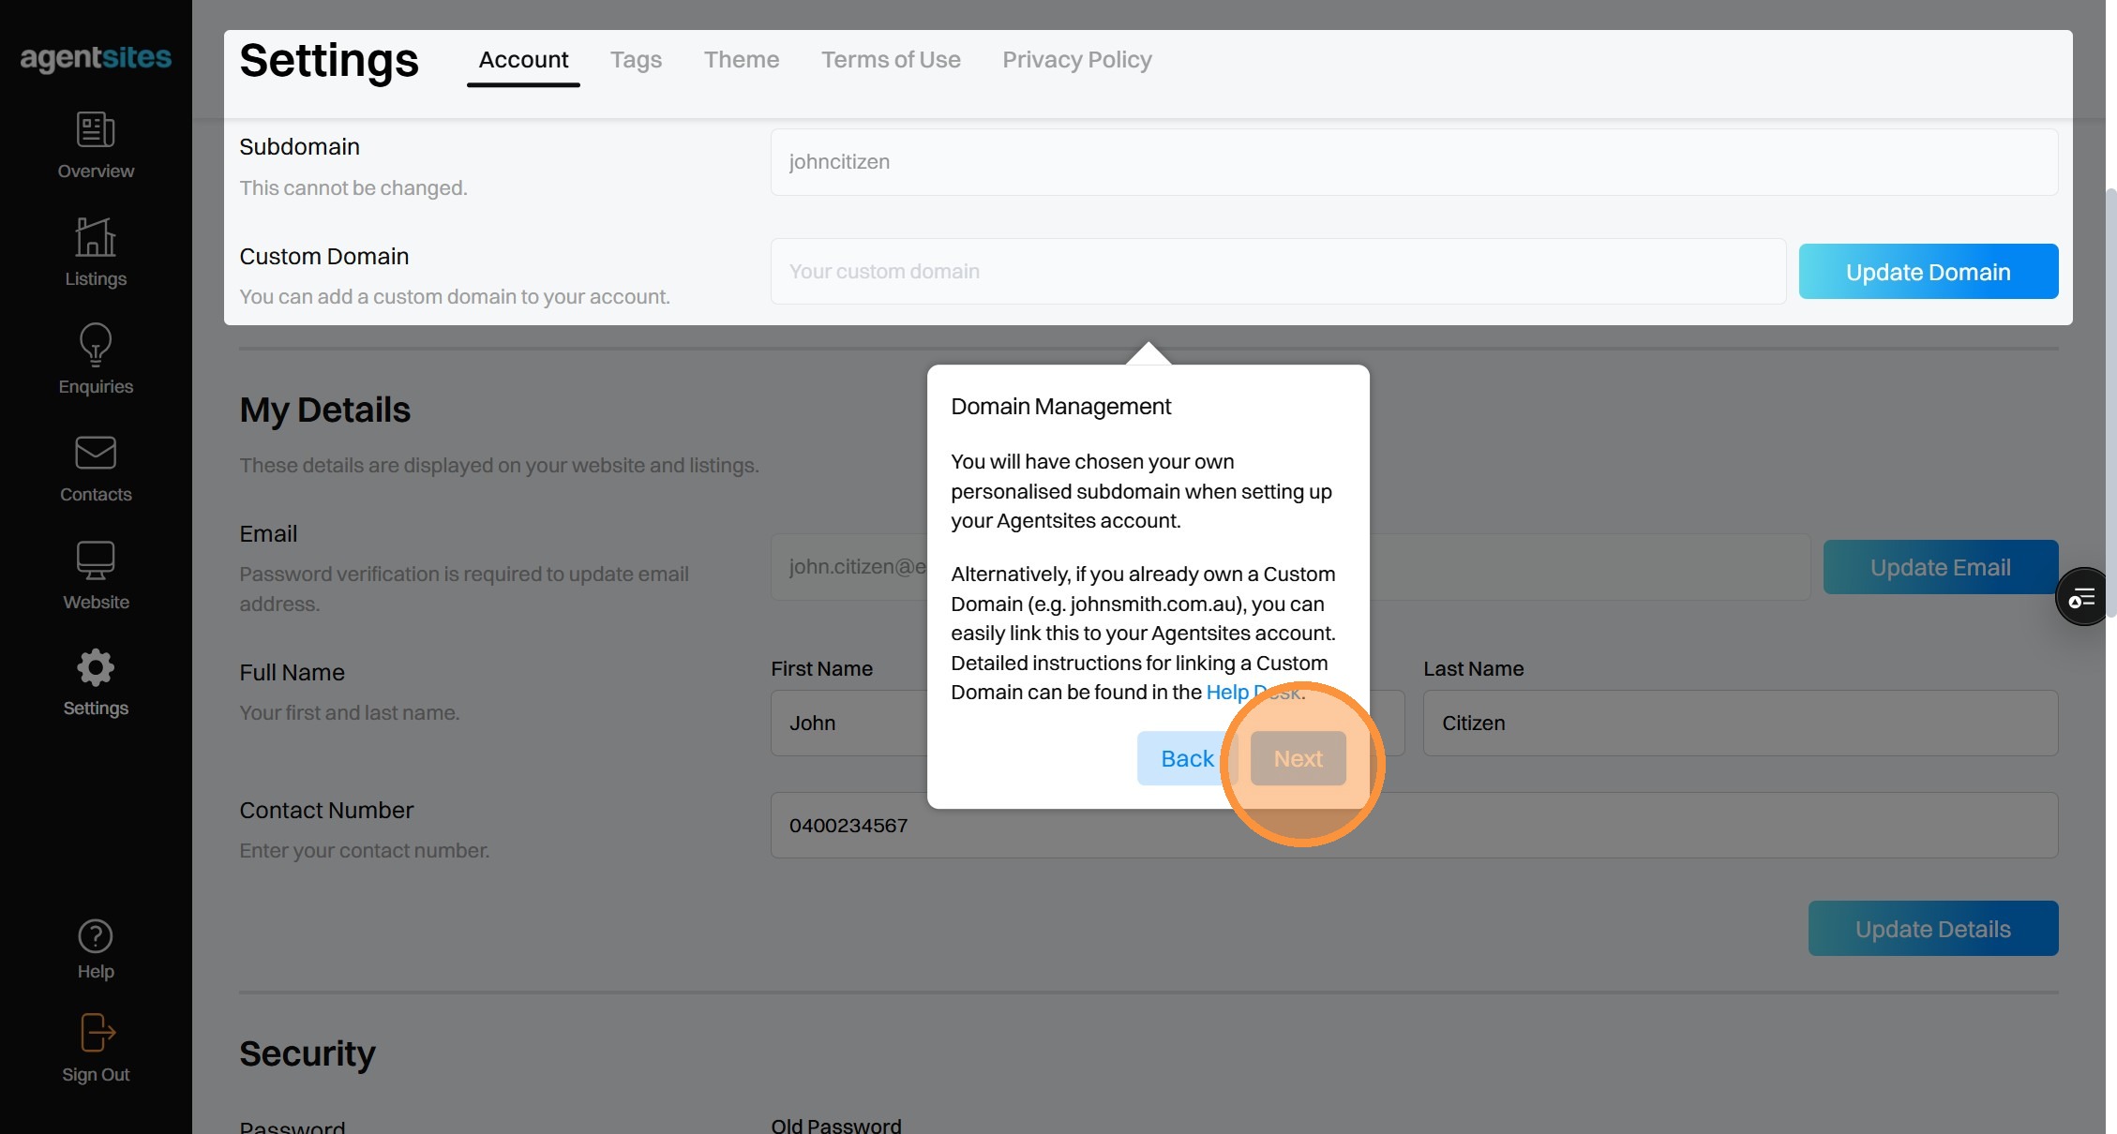This screenshot has height=1134, width=2117.
Task: Click the custom domain input field
Action: click(1277, 272)
